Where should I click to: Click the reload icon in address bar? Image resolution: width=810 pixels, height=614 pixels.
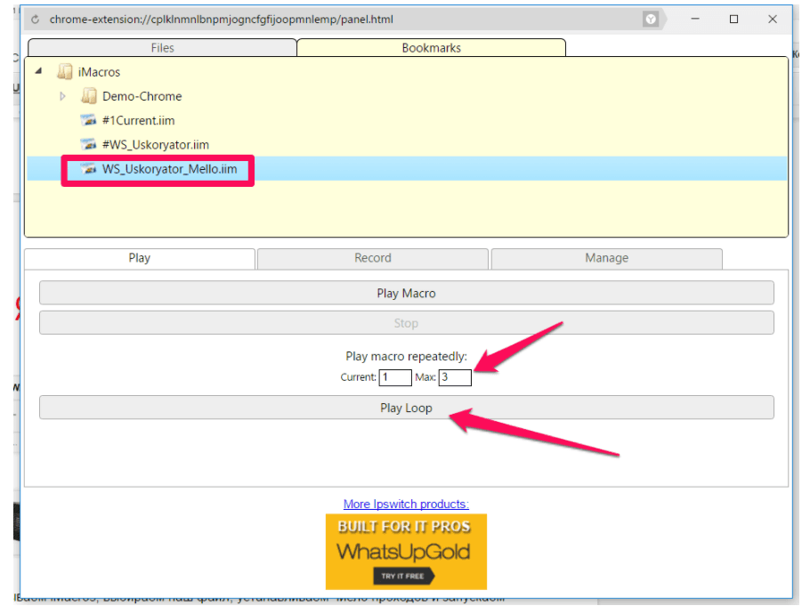[35, 20]
